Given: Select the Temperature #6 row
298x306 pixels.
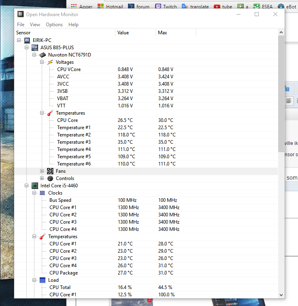Looking at the screenshot, I should [x=146, y=164].
